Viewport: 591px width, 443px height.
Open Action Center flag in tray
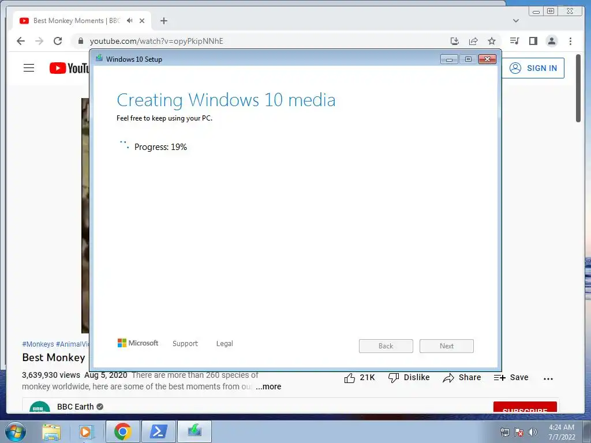coord(519,432)
